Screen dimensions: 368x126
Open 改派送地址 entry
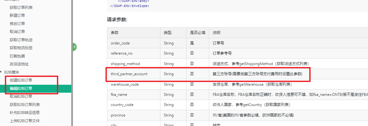(19, 64)
